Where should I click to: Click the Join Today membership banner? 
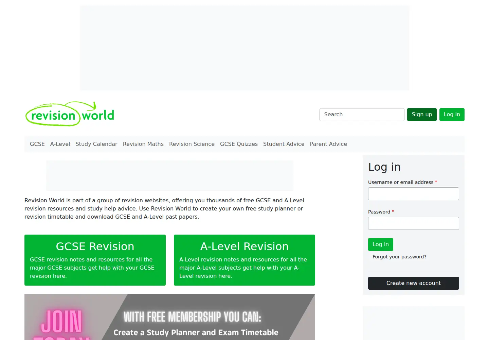pos(170,317)
